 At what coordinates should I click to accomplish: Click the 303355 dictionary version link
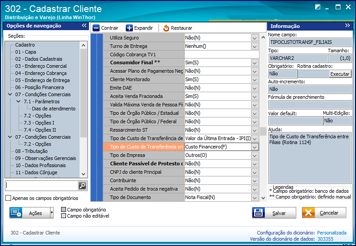[325, 239]
